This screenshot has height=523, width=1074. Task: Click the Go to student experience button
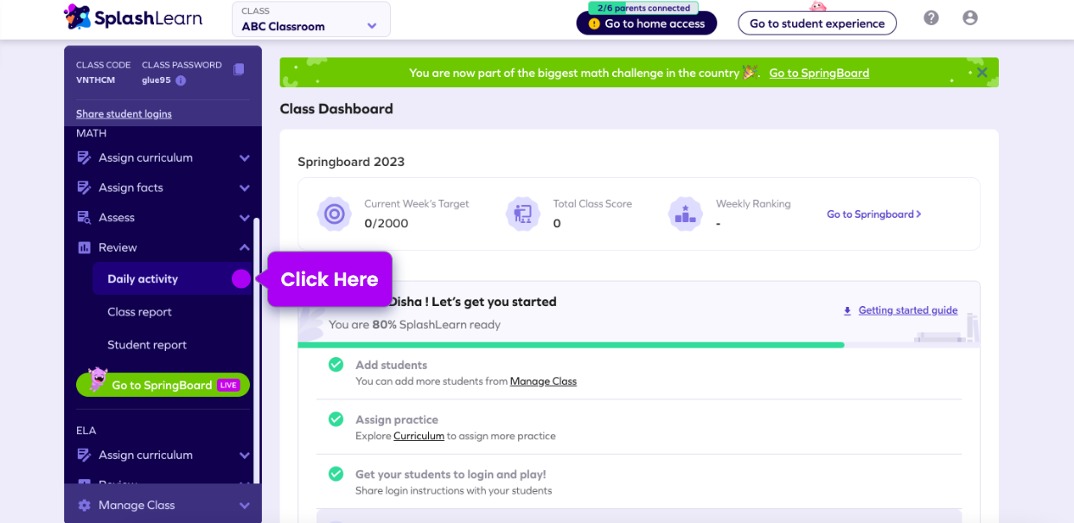tap(816, 23)
